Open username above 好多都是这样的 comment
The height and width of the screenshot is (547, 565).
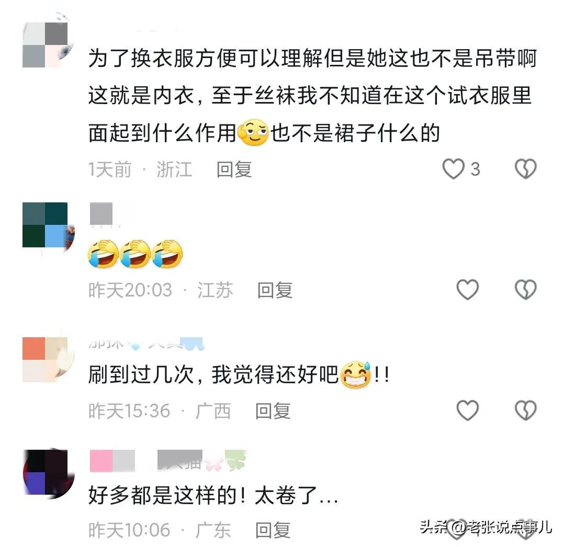[168, 461]
